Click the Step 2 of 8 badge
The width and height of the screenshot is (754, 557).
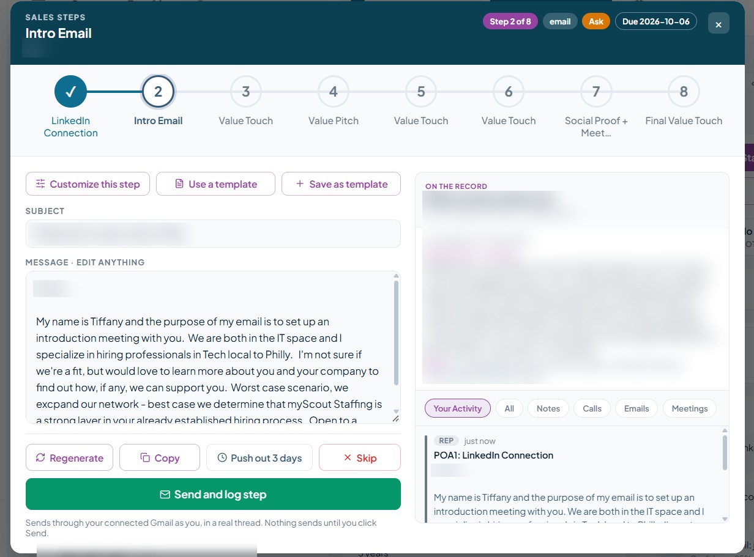[510, 21]
